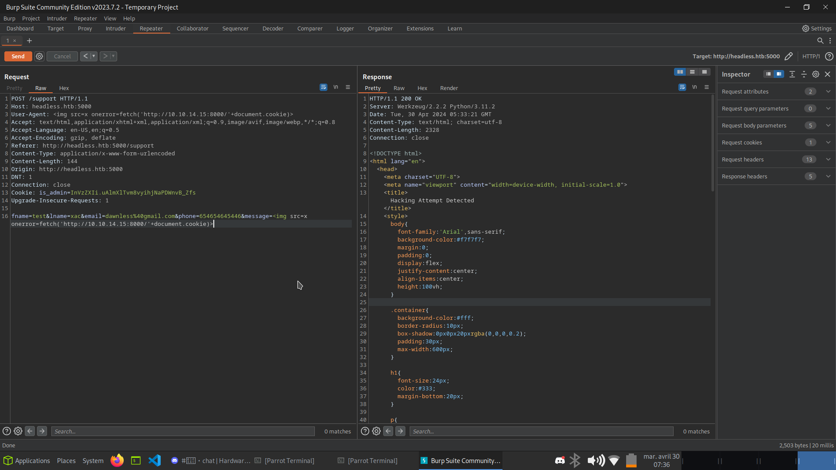Open the Repeater request settings gear
Screen dimensions: 836x470
39,56
